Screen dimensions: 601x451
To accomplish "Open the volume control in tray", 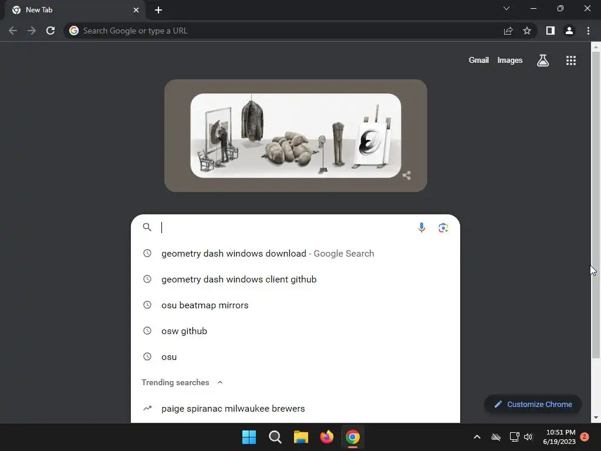I will click(x=528, y=437).
